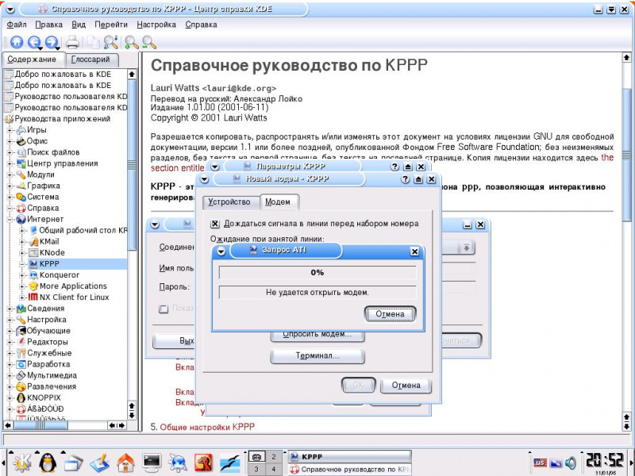Navigate forward with the blue arrow

click(52, 42)
